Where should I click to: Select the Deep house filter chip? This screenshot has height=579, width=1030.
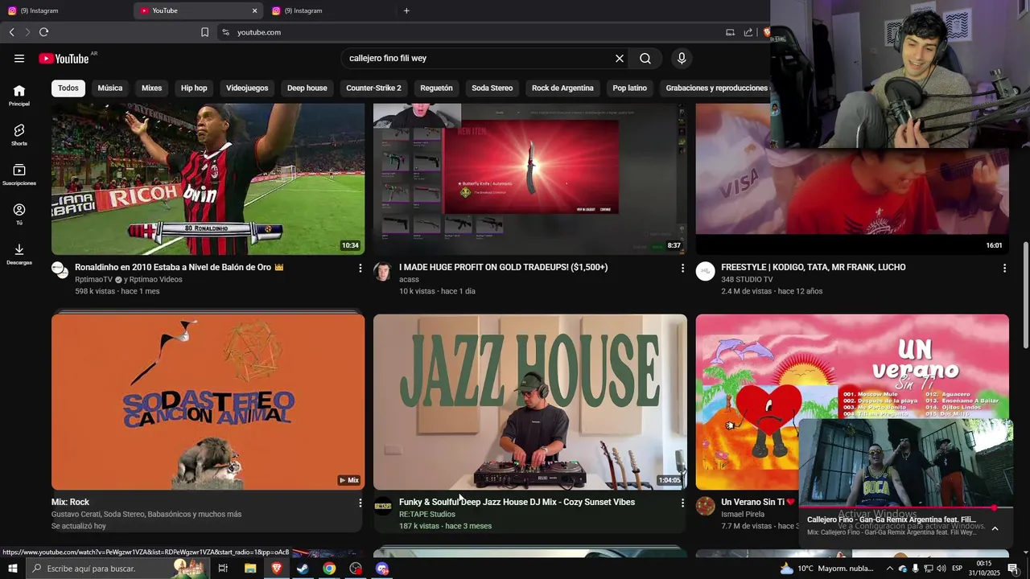pos(307,88)
